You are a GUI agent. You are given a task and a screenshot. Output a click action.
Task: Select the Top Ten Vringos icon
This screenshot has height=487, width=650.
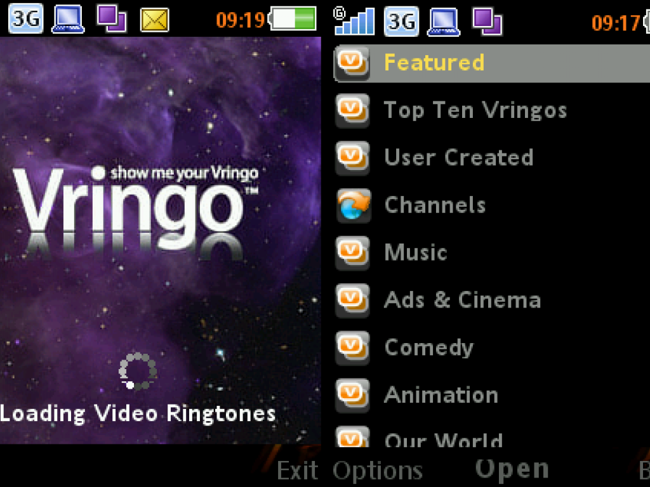point(352,110)
